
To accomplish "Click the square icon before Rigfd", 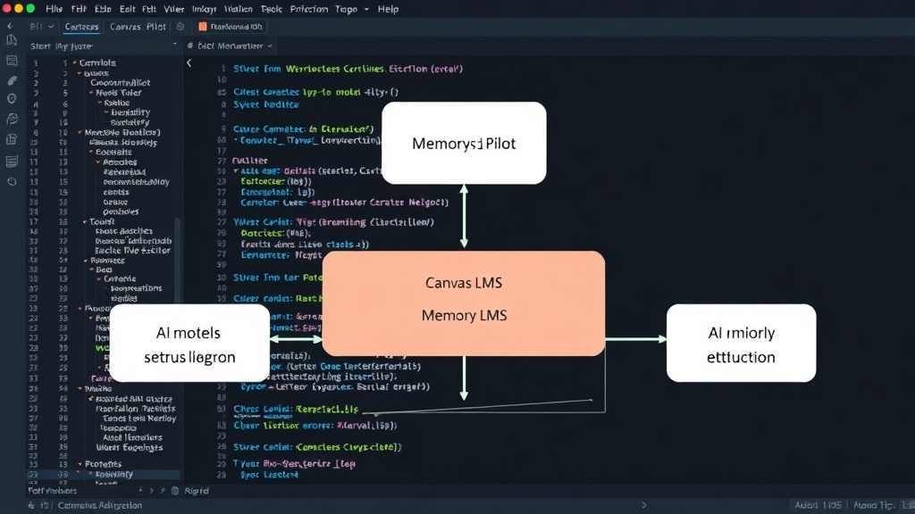I will tap(175, 491).
